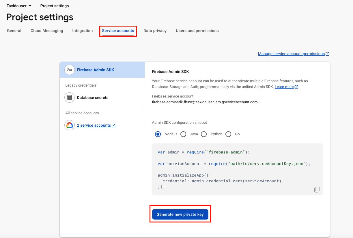The width and height of the screenshot is (353, 238).
Task: Click external link icon beside 2 service accounts
Action: coord(114,125)
